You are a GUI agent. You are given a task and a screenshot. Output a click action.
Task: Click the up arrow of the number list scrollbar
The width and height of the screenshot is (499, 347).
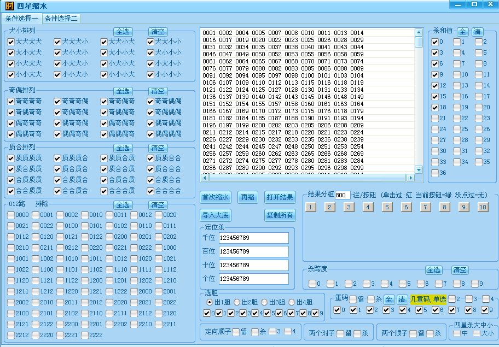[x=419, y=32]
